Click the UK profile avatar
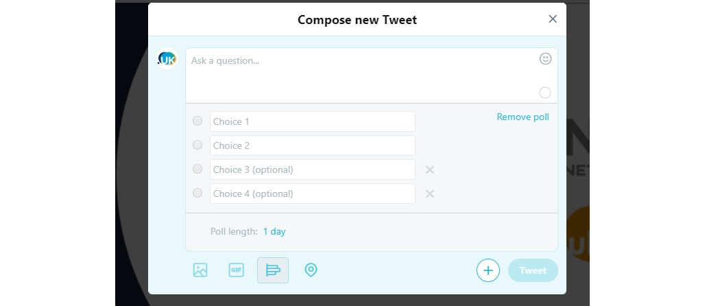This screenshot has width=720, height=306. (x=167, y=59)
